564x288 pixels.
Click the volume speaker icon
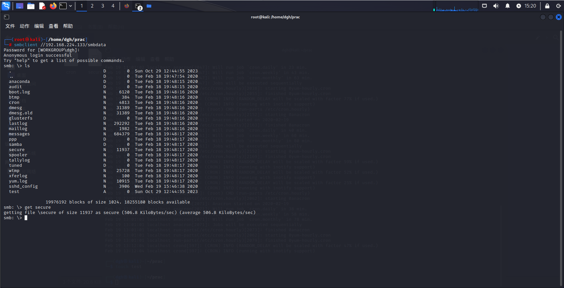tap(496, 6)
